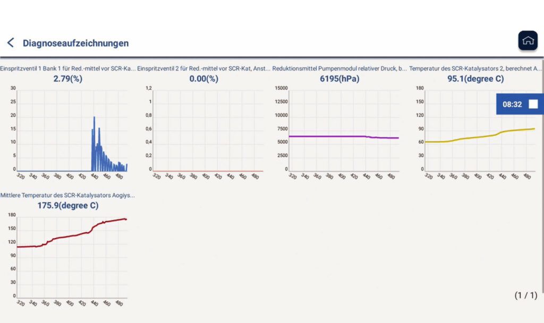This screenshot has height=323, width=544.
Task: Select Temperatur des SCR-Katalysators 2 title
Action: pos(475,68)
